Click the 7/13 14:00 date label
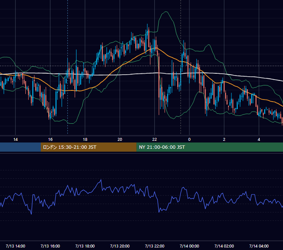 tap(15, 246)
